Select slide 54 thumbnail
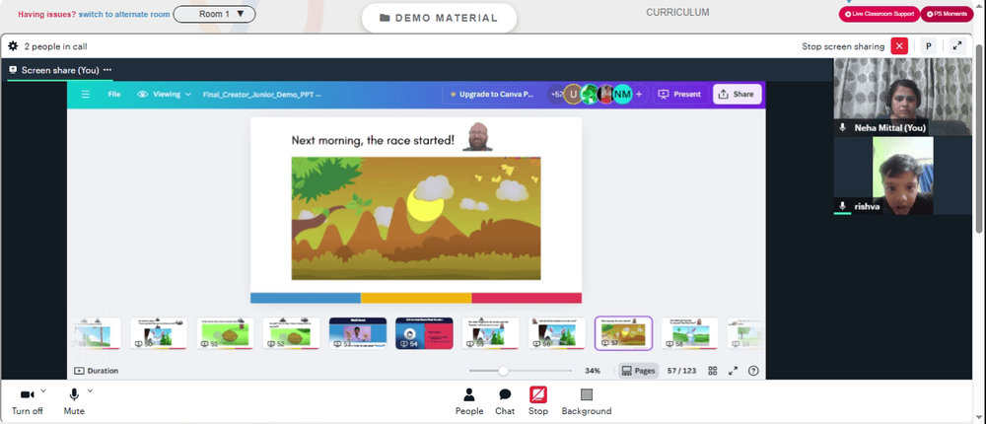 tap(424, 332)
